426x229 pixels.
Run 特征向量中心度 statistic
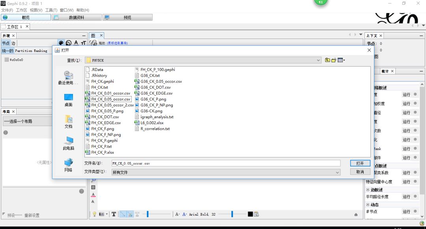tap(406, 181)
